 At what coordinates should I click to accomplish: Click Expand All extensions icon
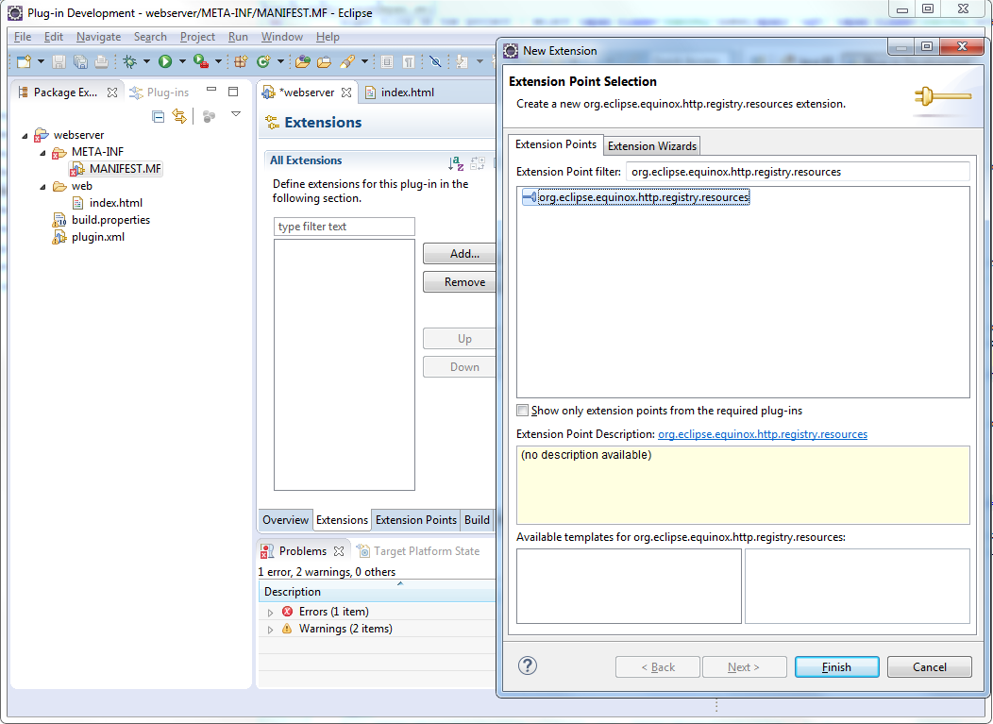478,162
